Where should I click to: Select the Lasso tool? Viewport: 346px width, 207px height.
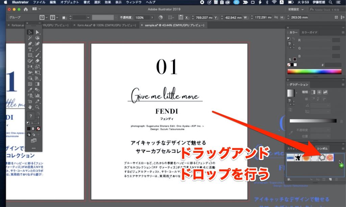point(37,38)
